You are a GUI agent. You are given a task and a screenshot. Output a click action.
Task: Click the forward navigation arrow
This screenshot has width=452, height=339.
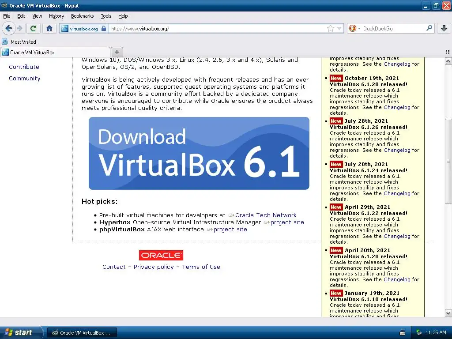[19, 28]
